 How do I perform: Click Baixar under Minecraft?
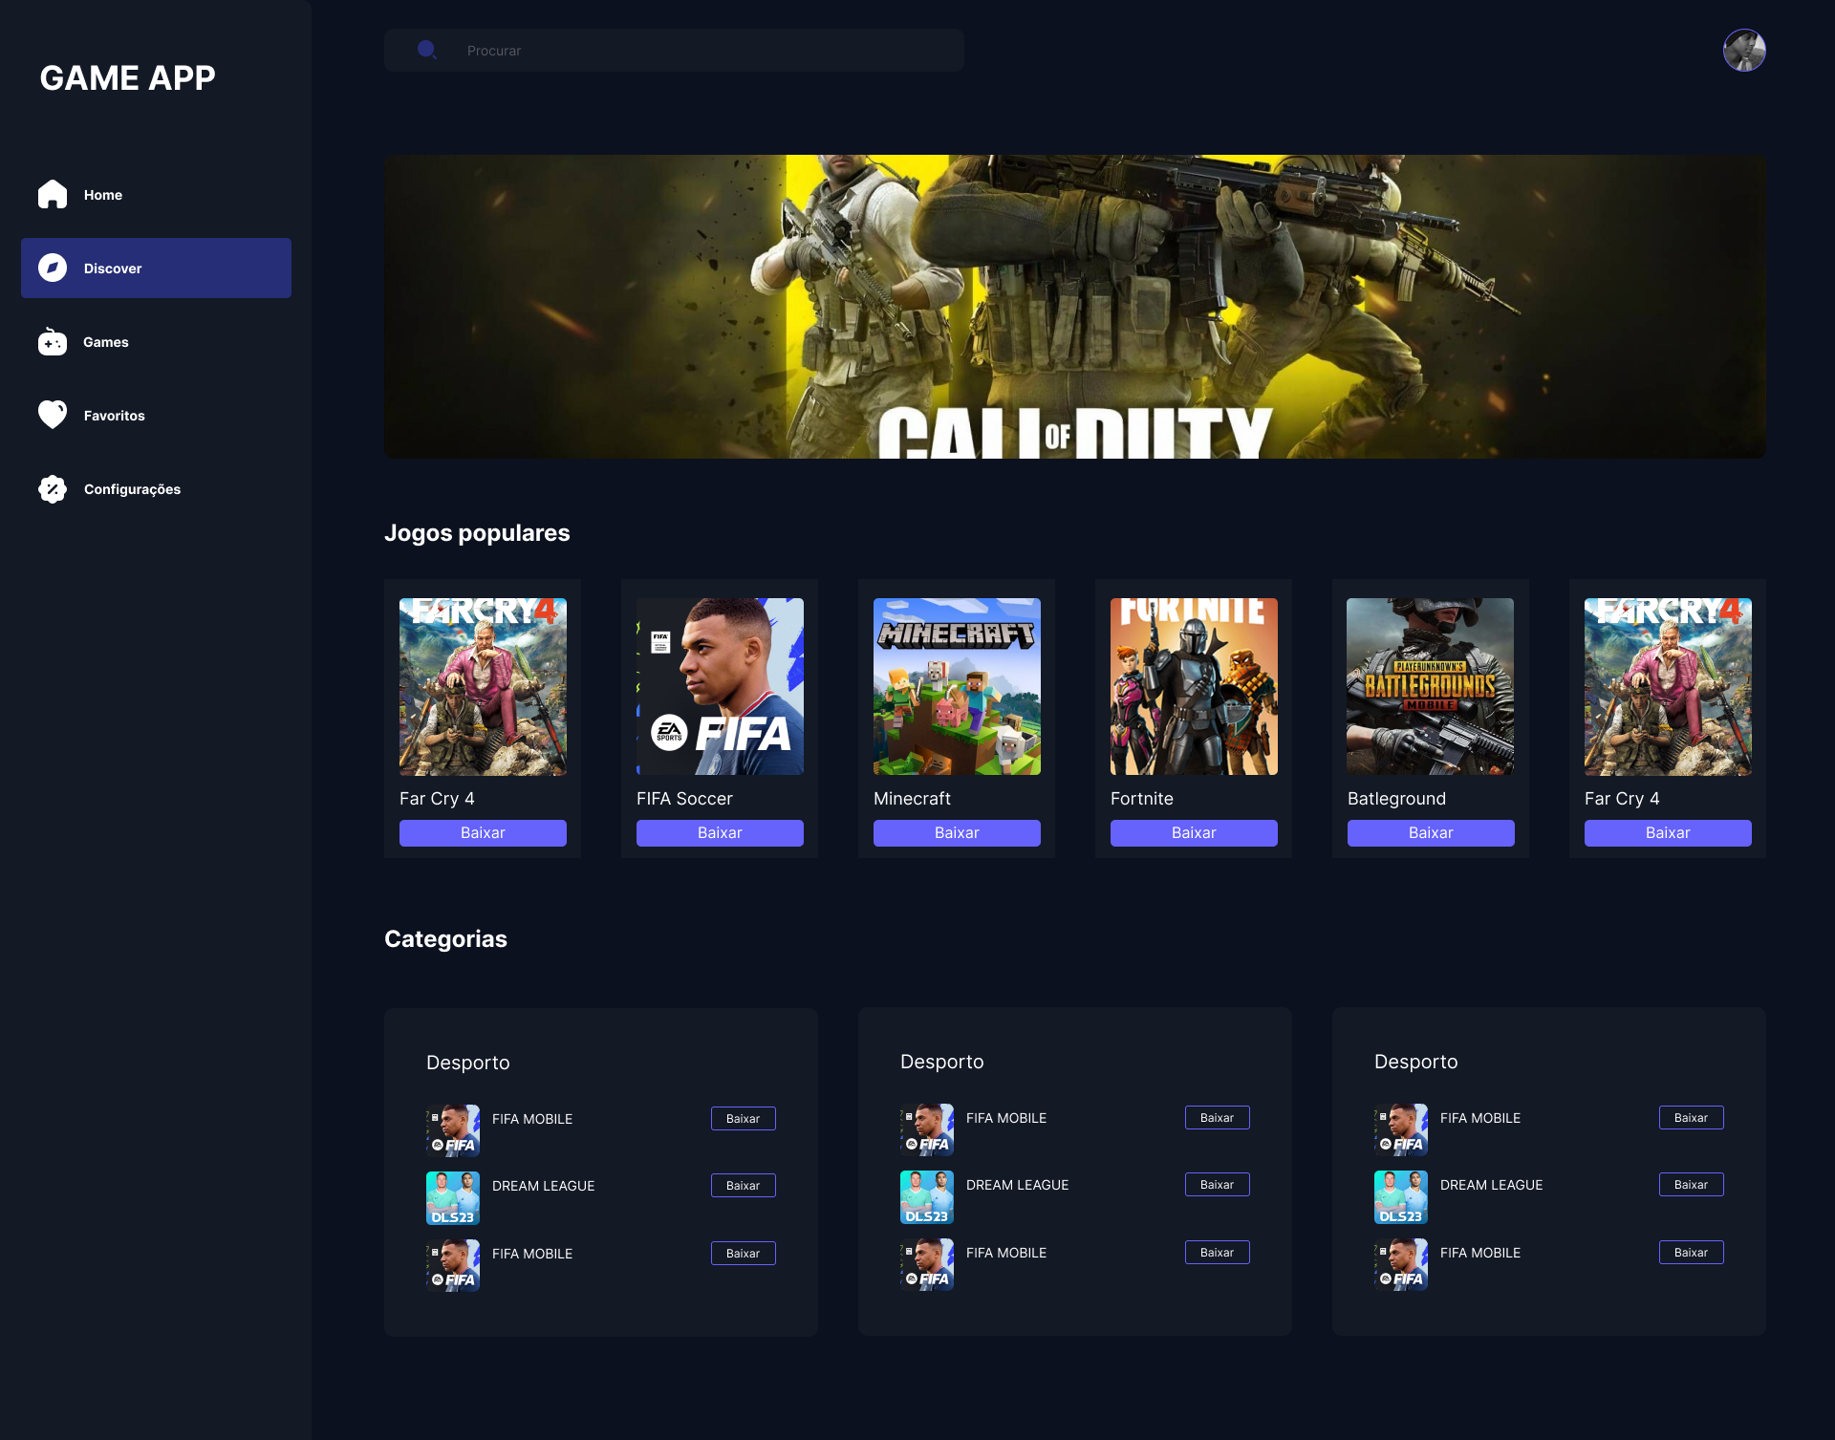pos(956,832)
